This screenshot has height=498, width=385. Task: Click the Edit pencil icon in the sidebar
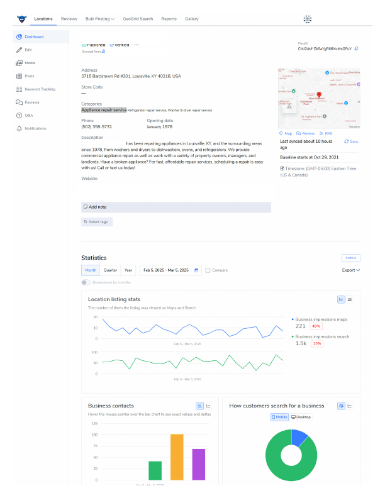[19, 50]
